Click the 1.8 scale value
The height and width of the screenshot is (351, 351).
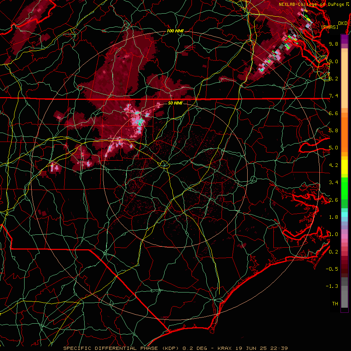click(x=333, y=217)
